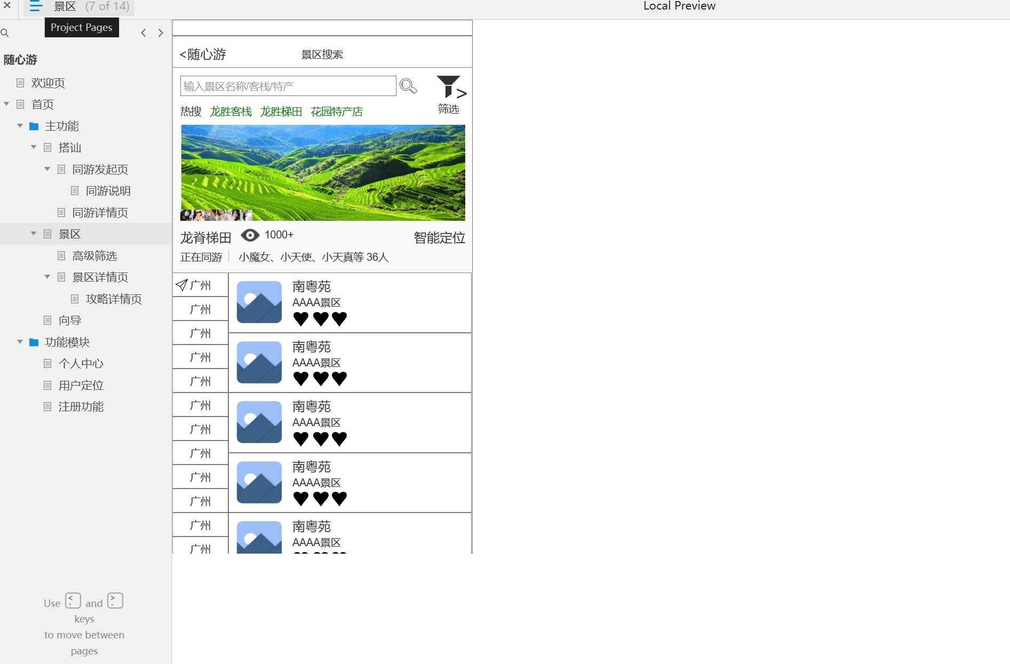Click the fourth 南粤苑 image placeholder

[x=259, y=483]
